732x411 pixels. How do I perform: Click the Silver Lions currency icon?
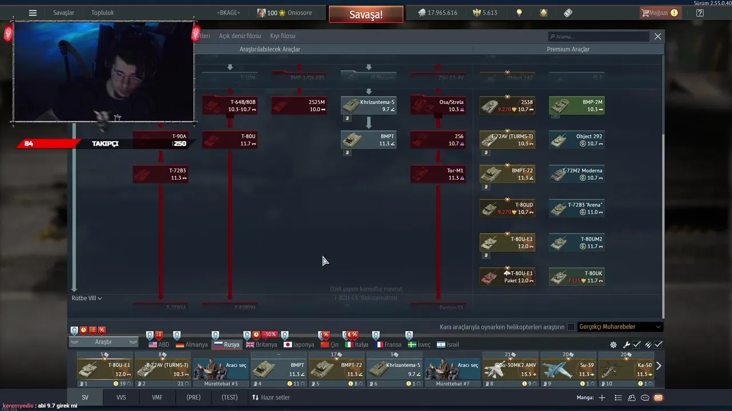(421, 13)
